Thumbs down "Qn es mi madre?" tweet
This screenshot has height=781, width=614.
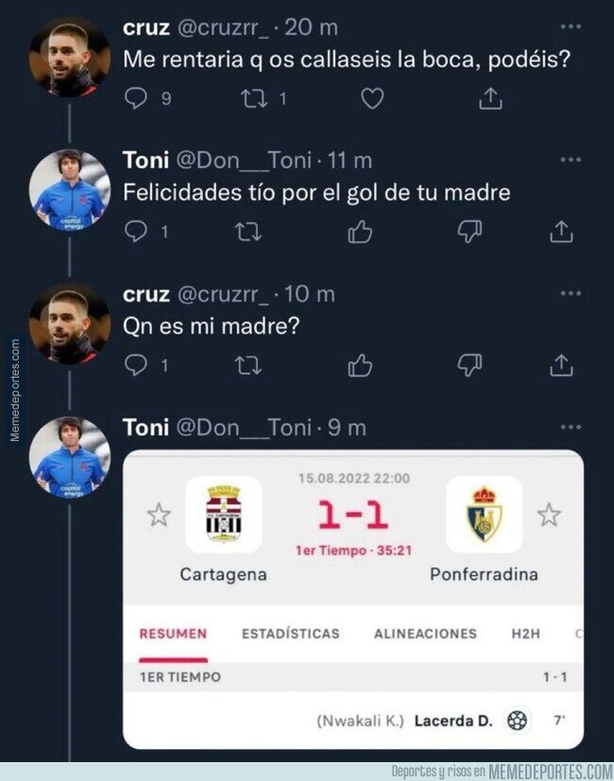pyautogui.click(x=469, y=364)
